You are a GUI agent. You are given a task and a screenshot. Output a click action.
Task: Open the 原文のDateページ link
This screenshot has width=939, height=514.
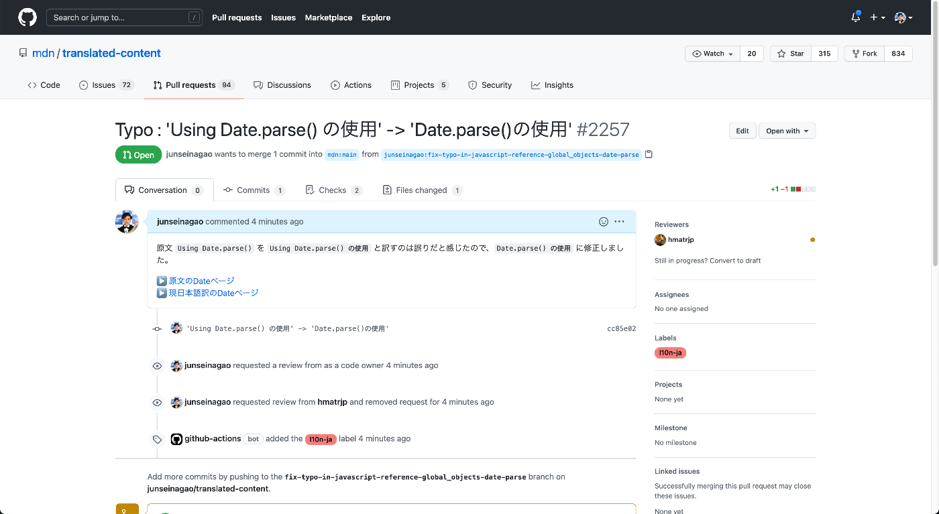[x=201, y=281]
